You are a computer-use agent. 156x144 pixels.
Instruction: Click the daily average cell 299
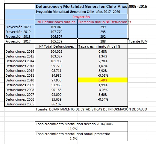[103, 27]
